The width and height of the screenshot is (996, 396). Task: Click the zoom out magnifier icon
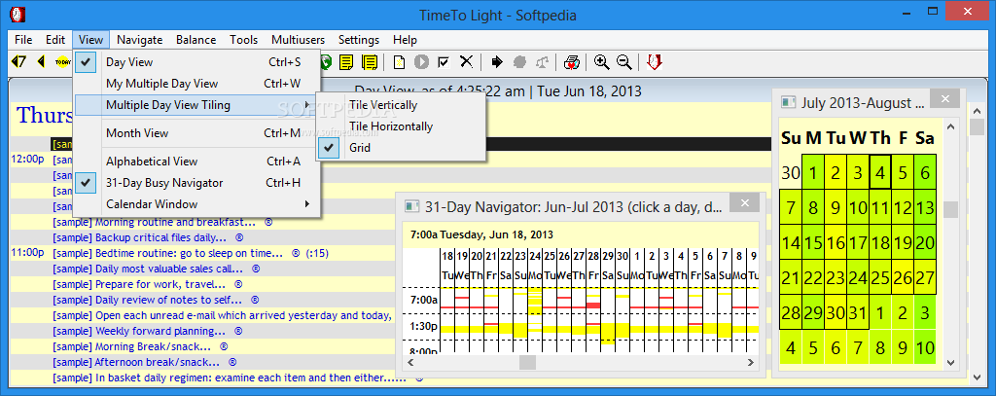click(x=623, y=61)
